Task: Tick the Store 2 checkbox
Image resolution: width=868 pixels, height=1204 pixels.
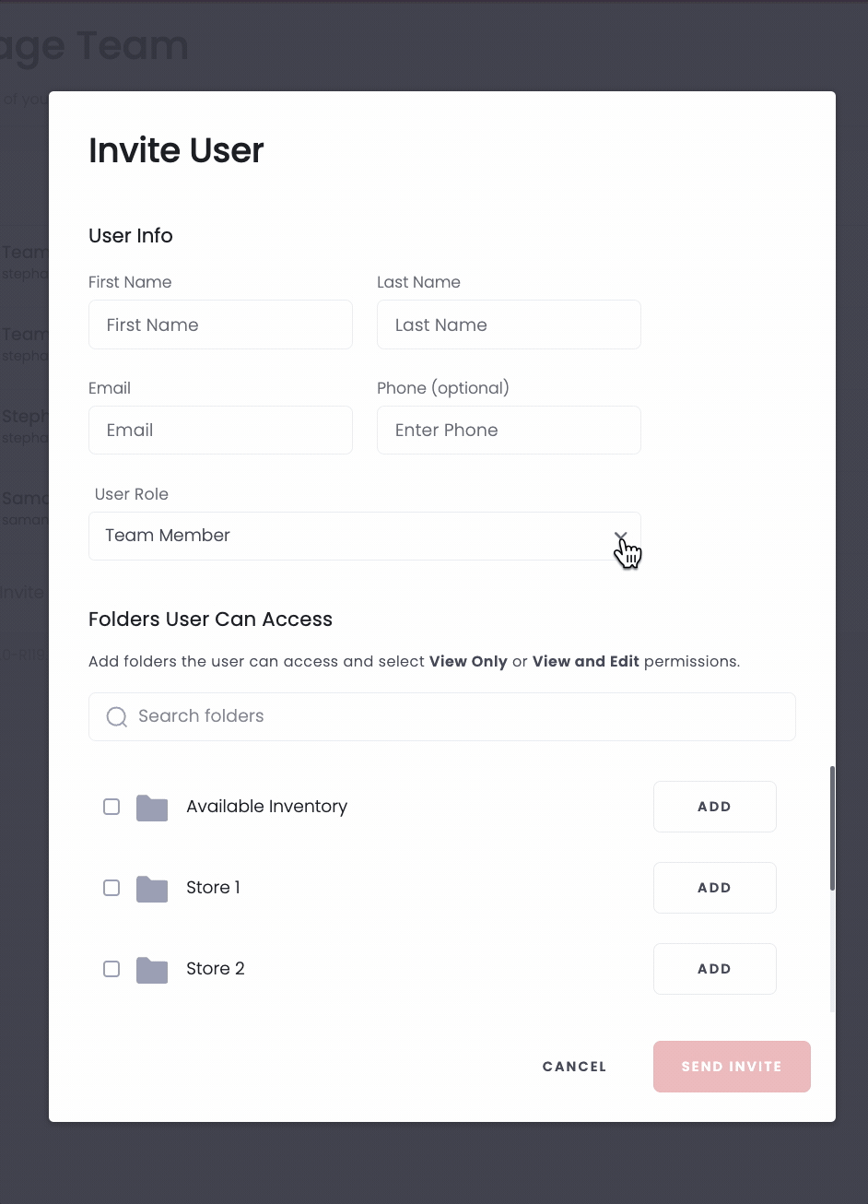Action: pos(111,969)
